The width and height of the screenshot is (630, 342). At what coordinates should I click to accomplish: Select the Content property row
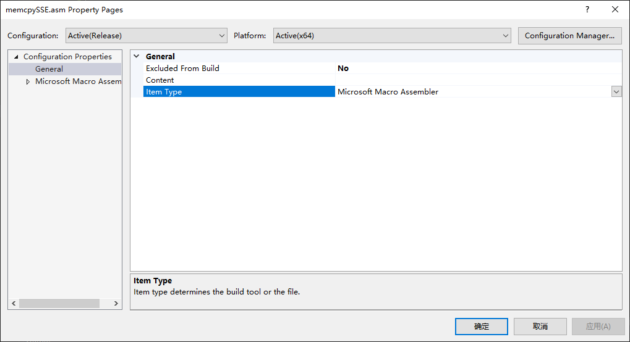160,80
